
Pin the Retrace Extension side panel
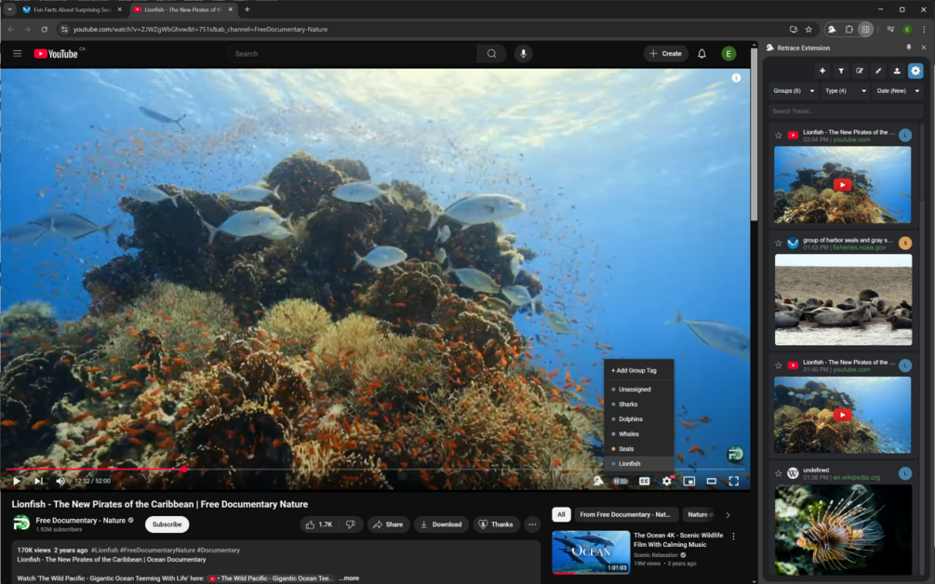[x=909, y=47]
